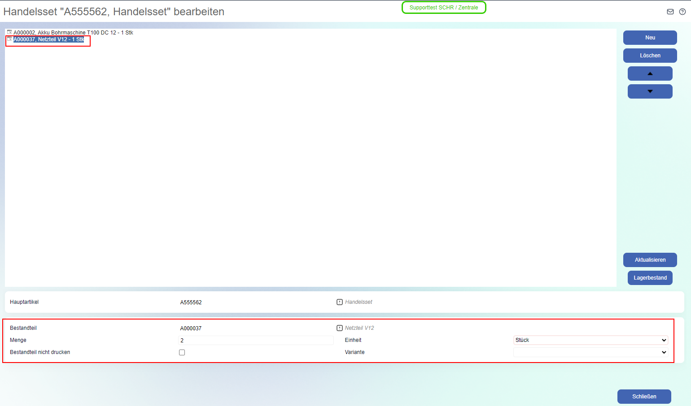The image size is (691, 406).
Task: Click the Löschen button
Action: tap(650, 56)
